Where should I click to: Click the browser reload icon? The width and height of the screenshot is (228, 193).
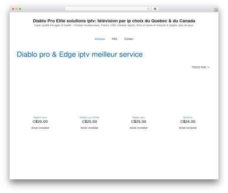pos(148,9)
